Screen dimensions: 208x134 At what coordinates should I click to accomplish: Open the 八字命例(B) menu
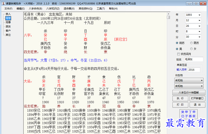tap(35, 9)
